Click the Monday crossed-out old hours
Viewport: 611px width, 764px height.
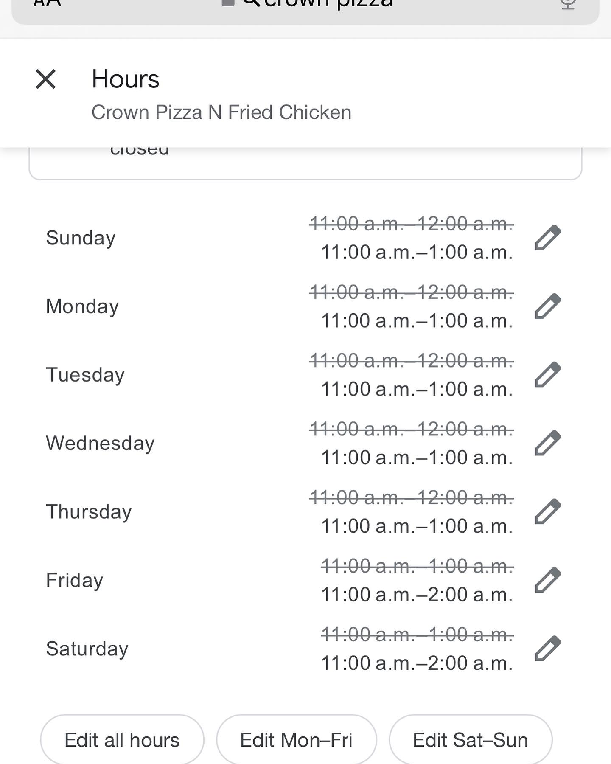pyautogui.click(x=411, y=292)
